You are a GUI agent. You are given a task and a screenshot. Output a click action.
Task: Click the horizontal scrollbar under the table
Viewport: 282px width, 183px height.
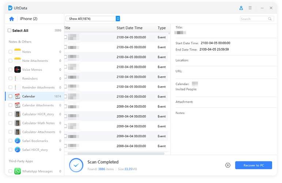click(x=116, y=154)
